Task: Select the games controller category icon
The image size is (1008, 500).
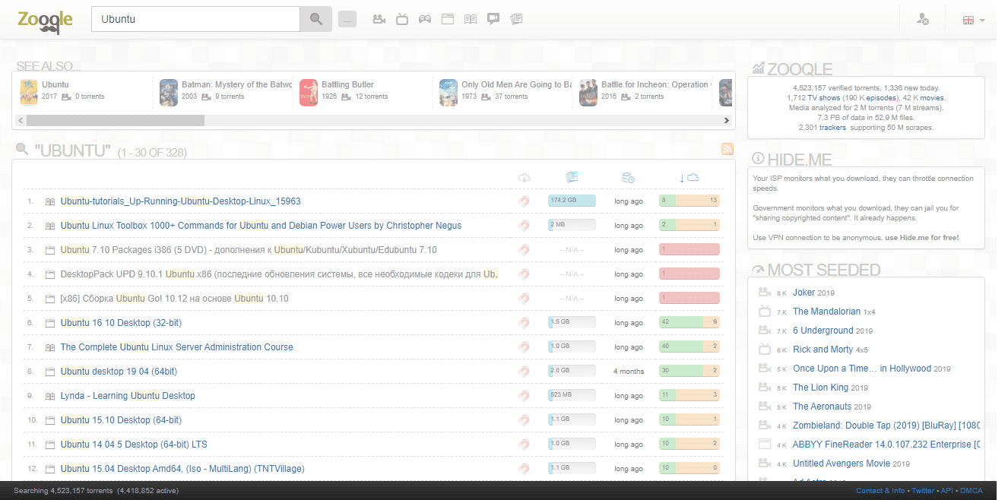Action: point(425,19)
